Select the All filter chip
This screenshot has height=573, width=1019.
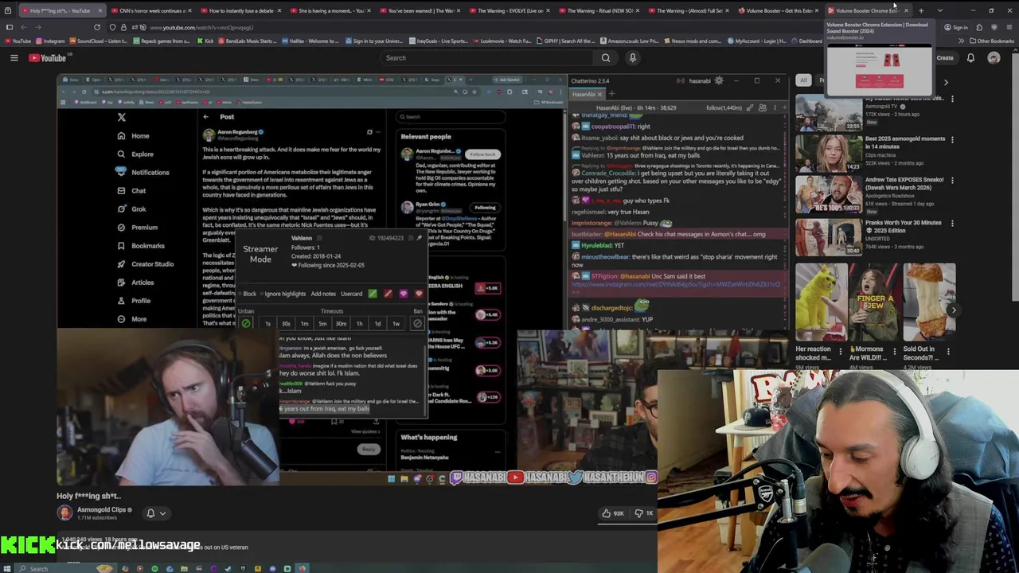[803, 80]
